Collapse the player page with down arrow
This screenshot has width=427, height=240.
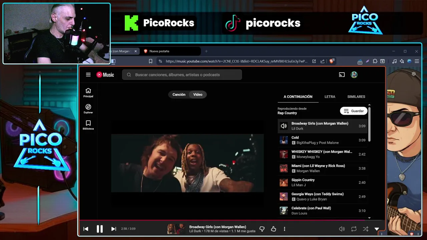pyautogui.click(x=377, y=229)
